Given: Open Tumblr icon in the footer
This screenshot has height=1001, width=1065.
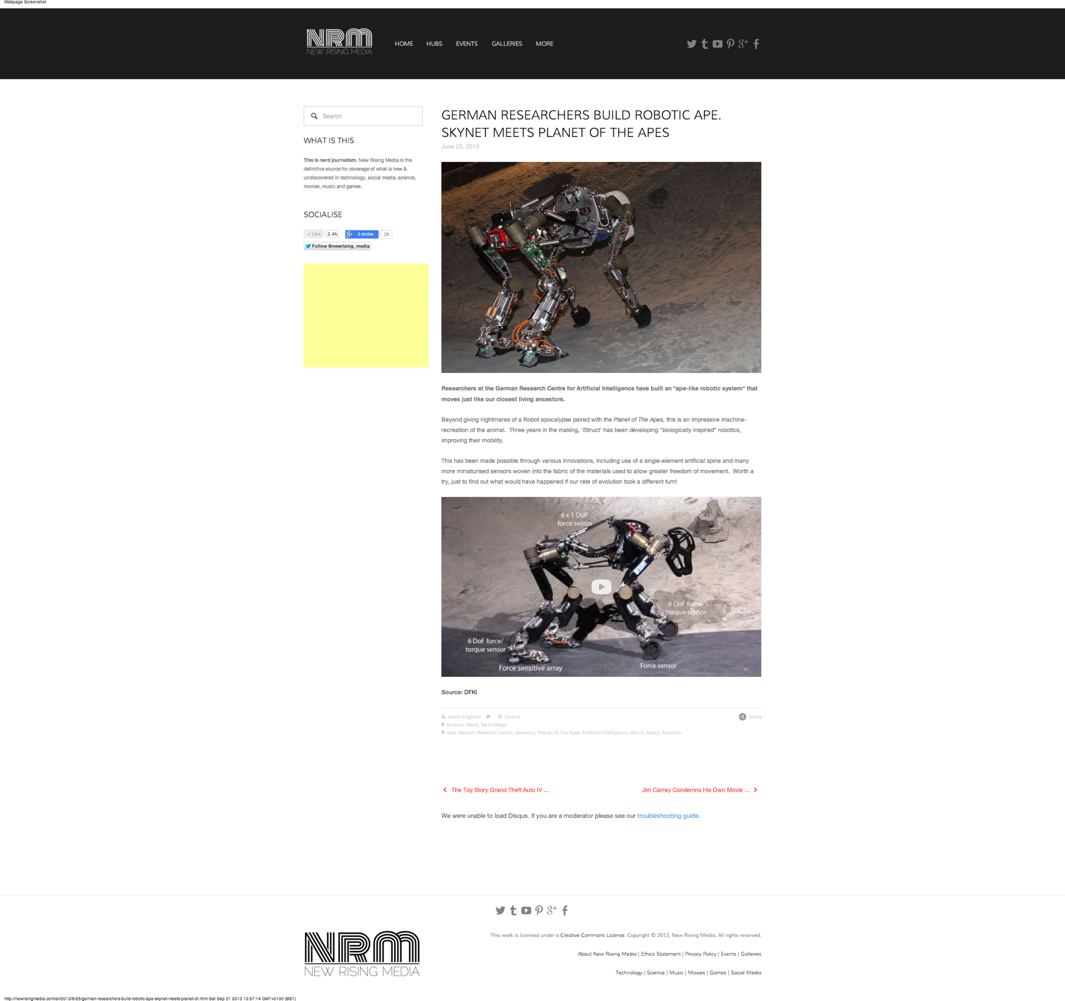Looking at the screenshot, I should [x=513, y=910].
